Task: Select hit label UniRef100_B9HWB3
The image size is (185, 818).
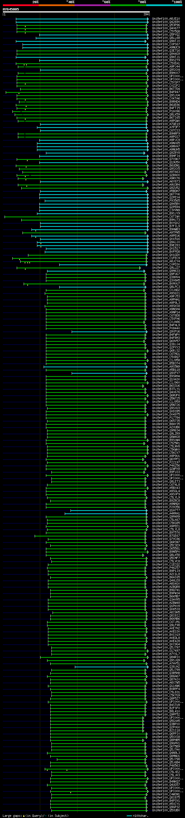Action: (x=166, y=229)
